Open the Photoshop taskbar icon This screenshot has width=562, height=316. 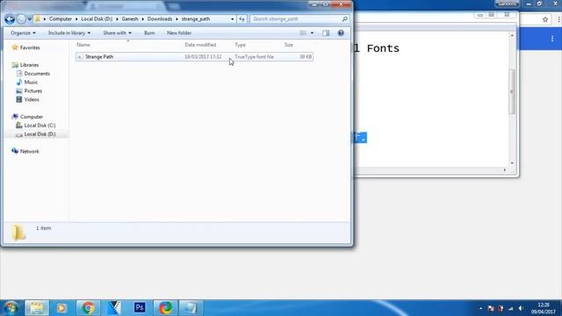tap(140, 308)
